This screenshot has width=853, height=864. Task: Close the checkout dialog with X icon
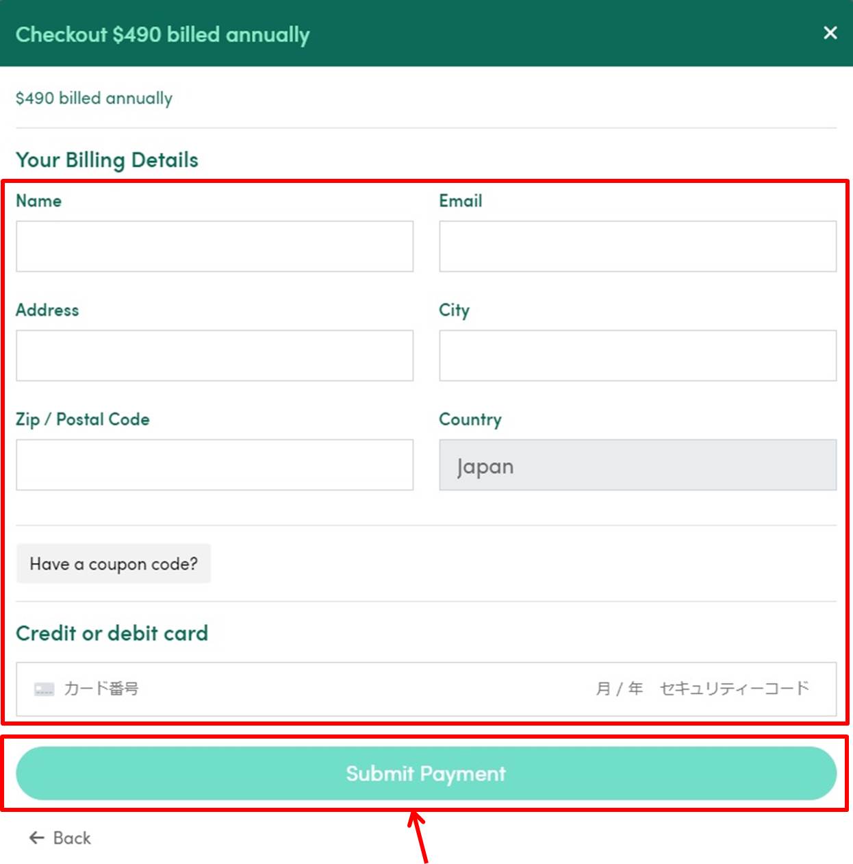[x=830, y=33]
